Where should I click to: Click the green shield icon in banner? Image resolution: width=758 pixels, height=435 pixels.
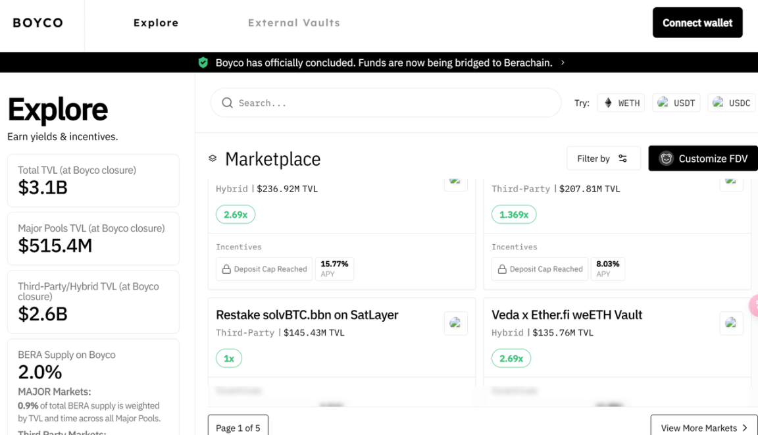[x=203, y=63]
